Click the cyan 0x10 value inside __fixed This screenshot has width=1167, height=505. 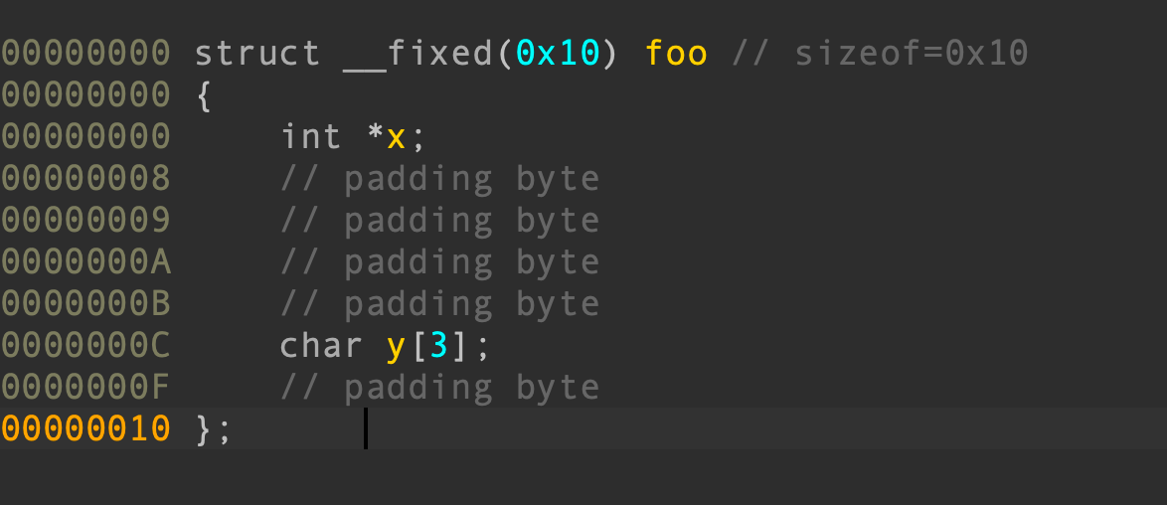click(558, 53)
